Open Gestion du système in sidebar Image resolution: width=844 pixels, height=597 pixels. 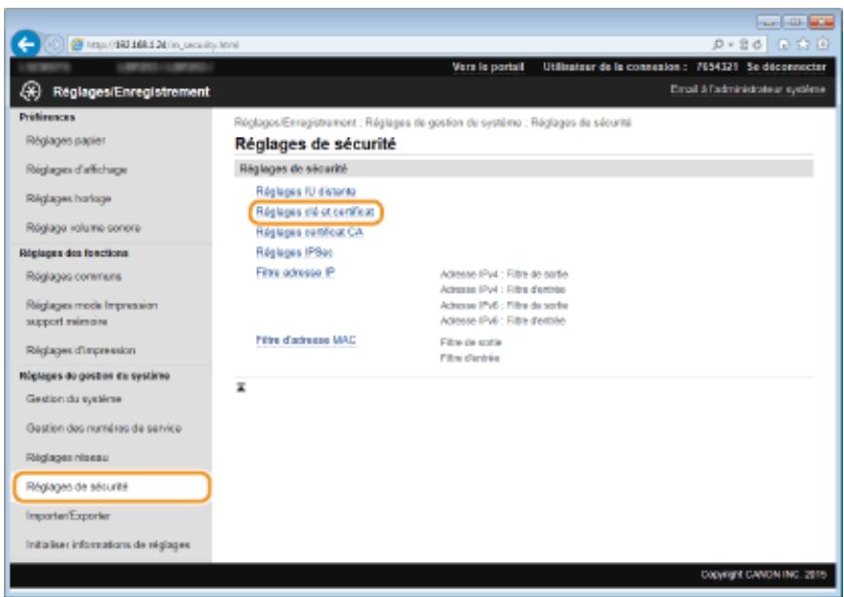[74, 399]
